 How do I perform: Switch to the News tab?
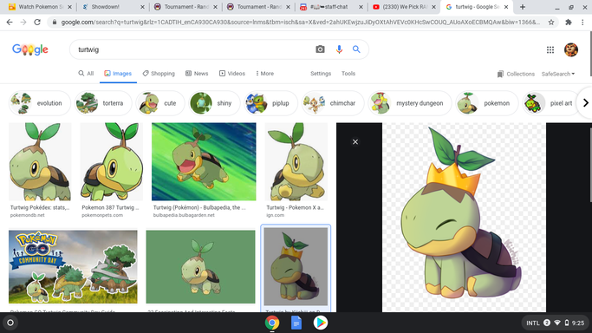click(197, 74)
